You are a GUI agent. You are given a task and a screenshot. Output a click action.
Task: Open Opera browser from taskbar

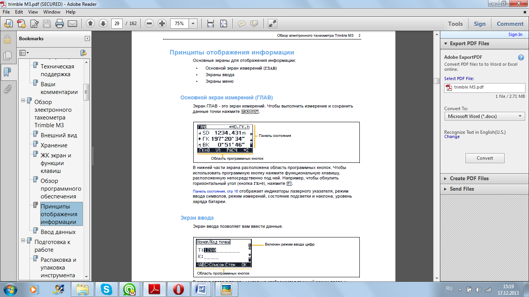(x=179, y=289)
